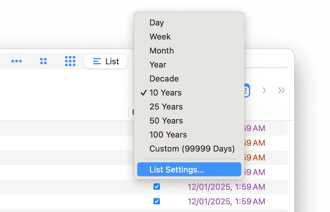Select the List view icon
This screenshot has height=212, width=330.
(x=106, y=61)
